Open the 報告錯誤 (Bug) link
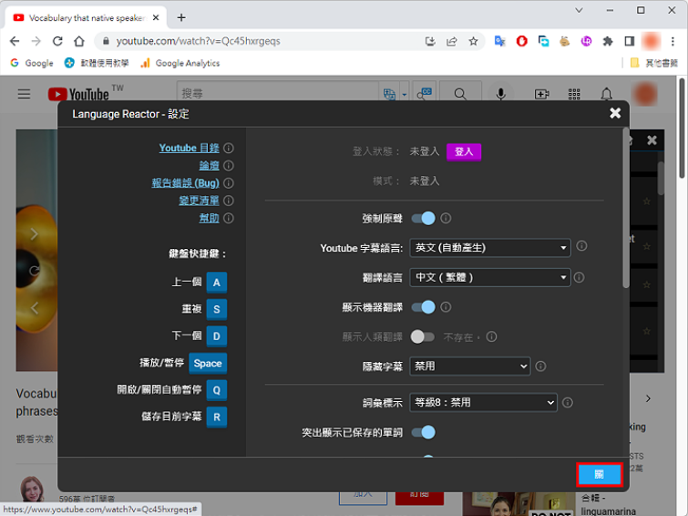This screenshot has width=688, height=516. [x=185, y=183]
